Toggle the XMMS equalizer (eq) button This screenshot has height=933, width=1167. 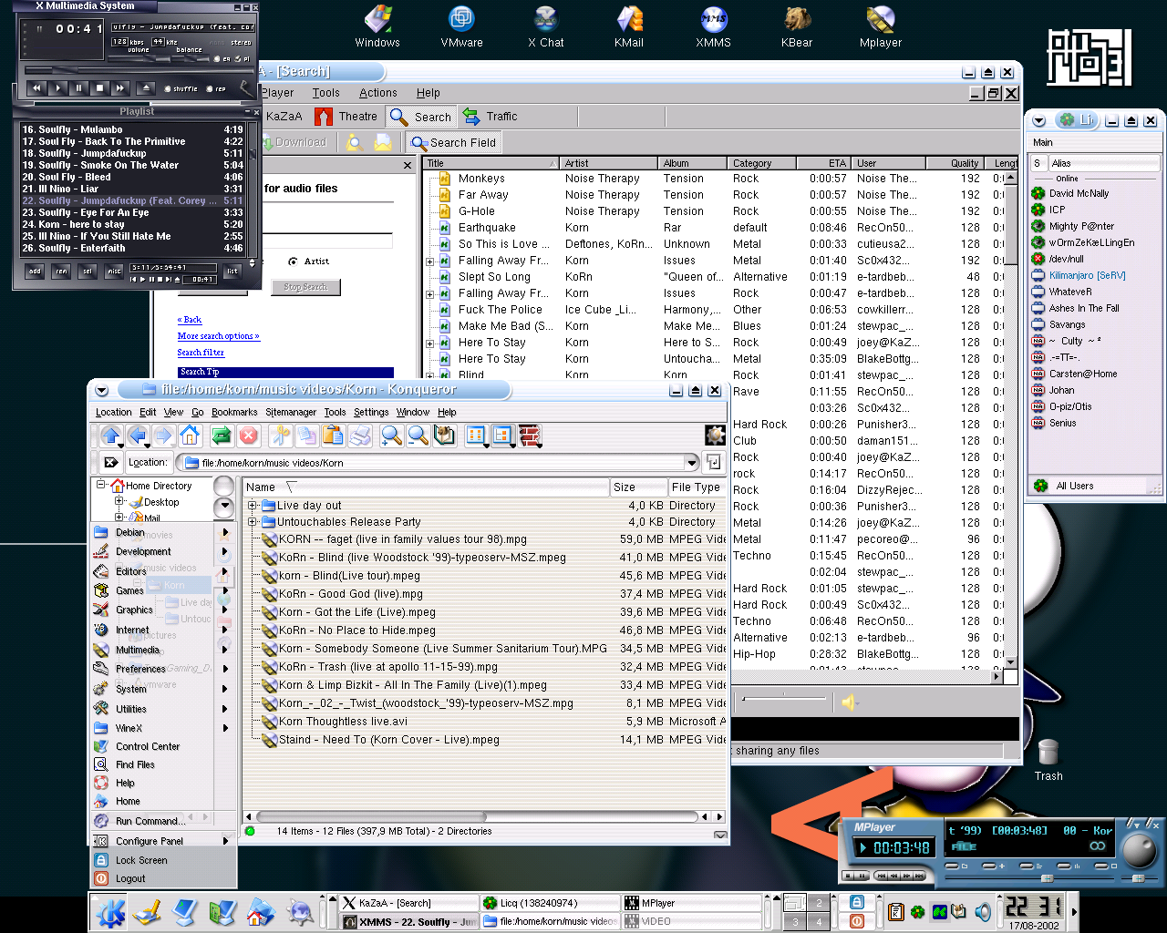(x=223, y=59)
